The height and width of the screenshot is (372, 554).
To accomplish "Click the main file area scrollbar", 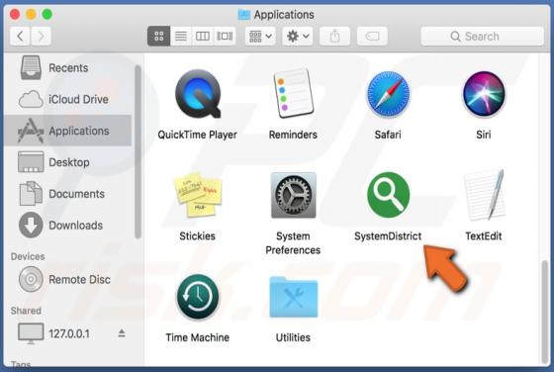I will coord(544,313).
